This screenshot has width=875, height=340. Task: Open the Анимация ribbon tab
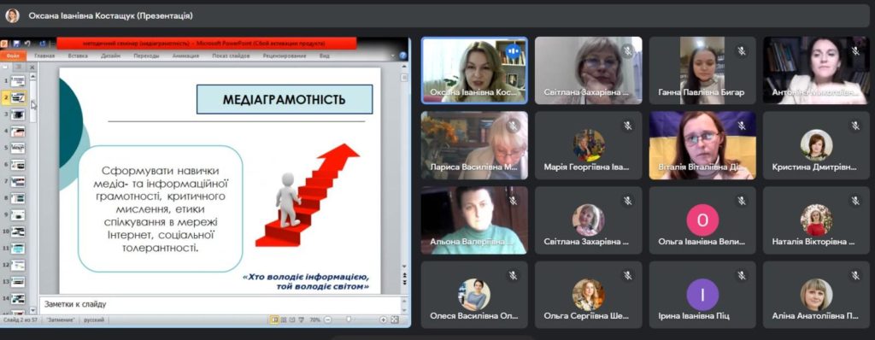185,56
